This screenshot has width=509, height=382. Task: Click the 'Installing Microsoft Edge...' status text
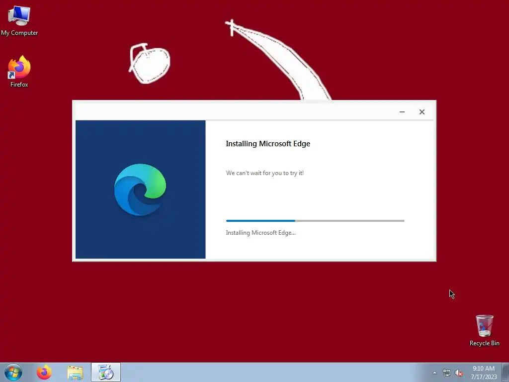click(x=260, y=233)
